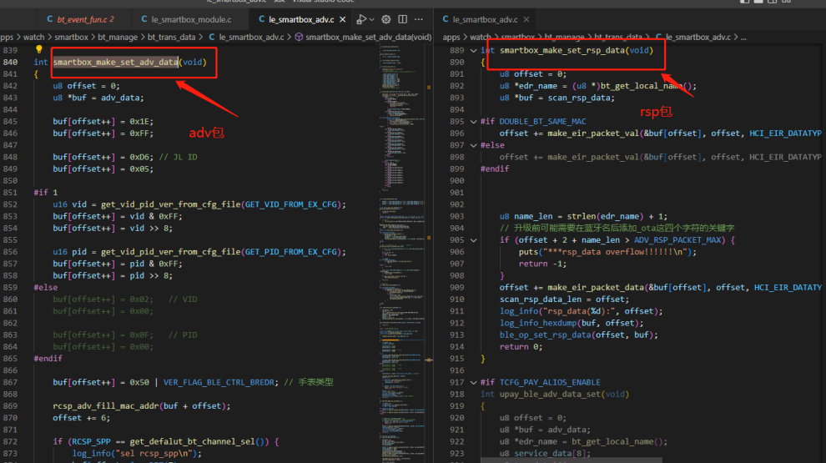Click line number 851 in left gutter
Image resolution: width=826 pixels, height=463 pixels.
click(x=11, y=192)
